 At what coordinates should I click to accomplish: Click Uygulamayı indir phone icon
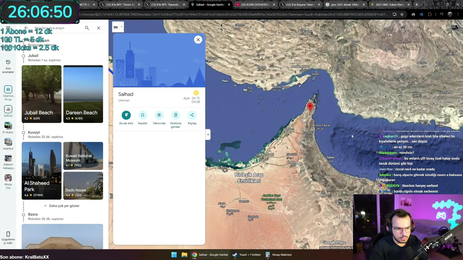(8, 234)
